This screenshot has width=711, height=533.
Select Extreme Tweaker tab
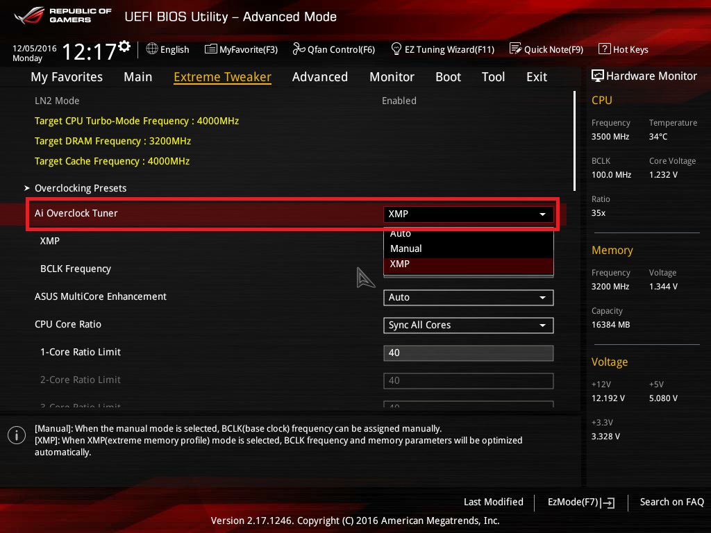222,77
